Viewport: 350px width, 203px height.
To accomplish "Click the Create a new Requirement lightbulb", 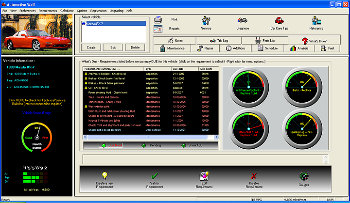I will coord(104,175).
